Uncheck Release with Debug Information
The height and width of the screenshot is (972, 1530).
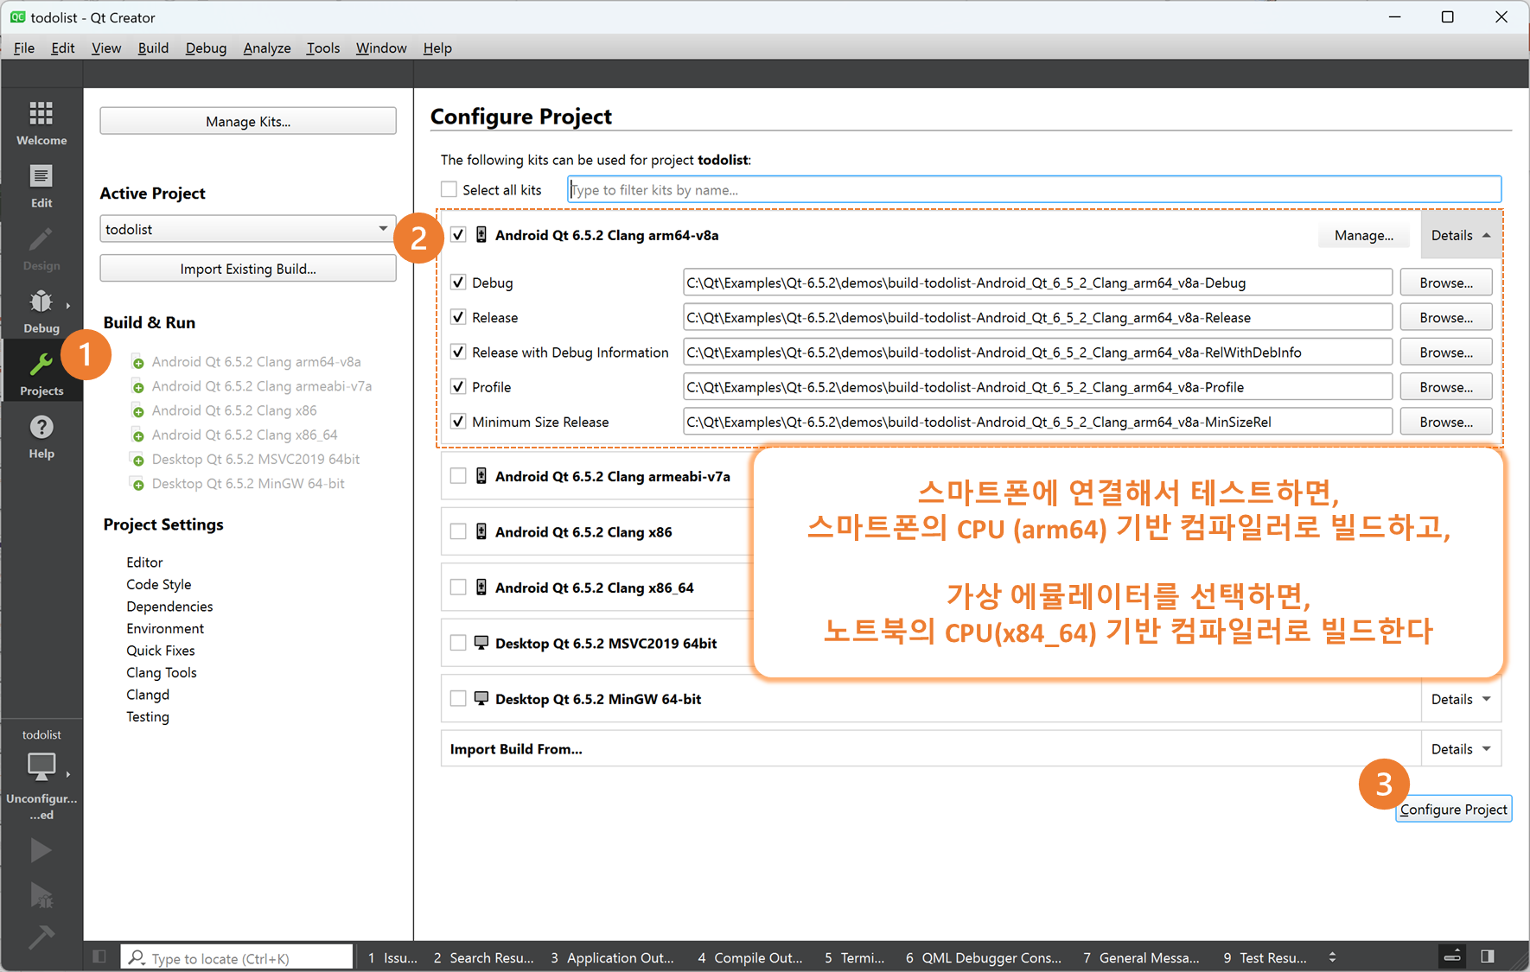tap(458, 353)
